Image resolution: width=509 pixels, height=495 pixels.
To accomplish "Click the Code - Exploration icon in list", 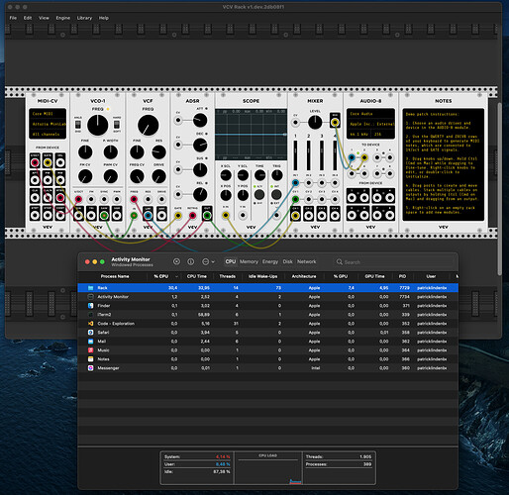I will (x=90, y=324).
